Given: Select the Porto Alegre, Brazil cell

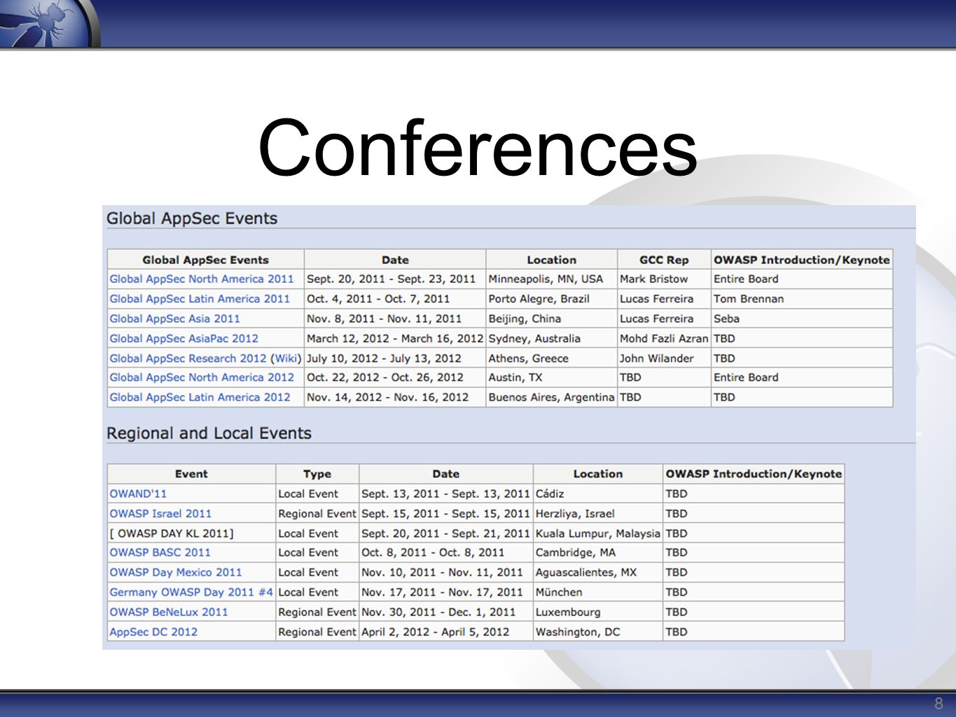Looking at the screenshot, I should click(x=551, y=298).
